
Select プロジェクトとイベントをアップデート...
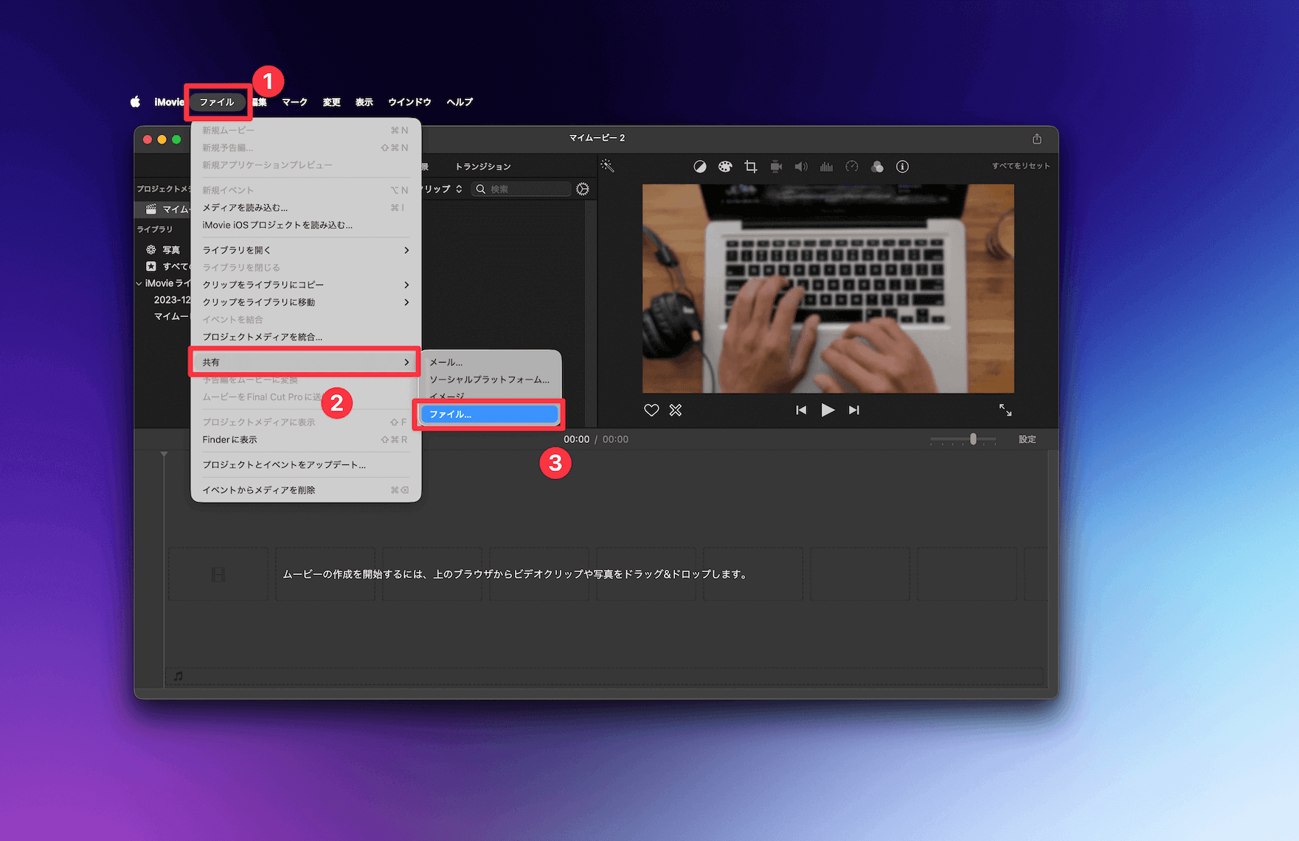point(305,464)
